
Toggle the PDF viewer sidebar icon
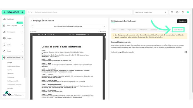point(32,35)
